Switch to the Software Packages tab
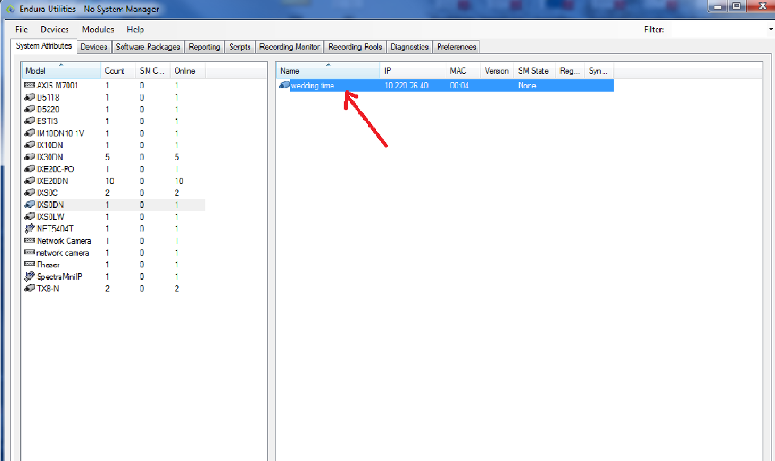 tap(147, 46)
